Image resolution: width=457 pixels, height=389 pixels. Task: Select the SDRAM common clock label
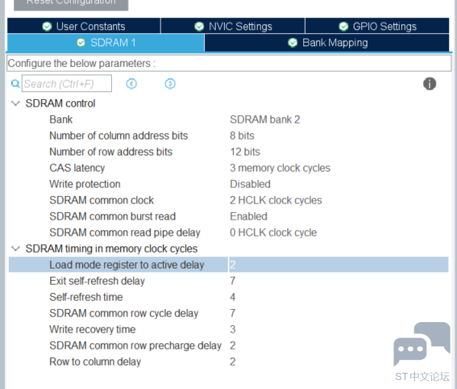click(x=102, y=200)
